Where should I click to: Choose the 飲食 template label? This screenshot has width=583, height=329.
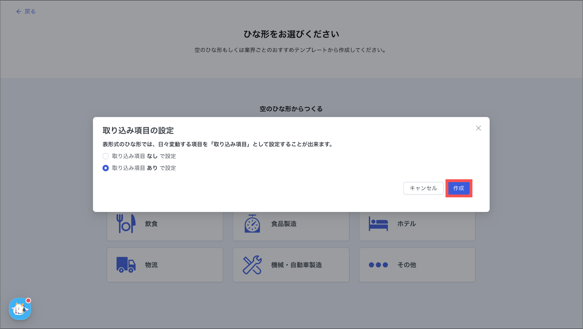pos(151,224)
